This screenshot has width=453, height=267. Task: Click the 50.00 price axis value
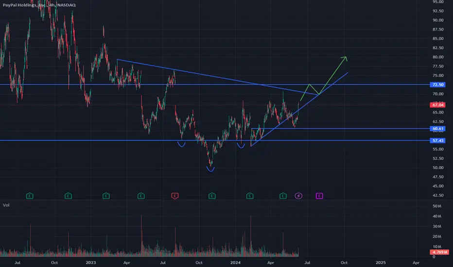point(437,167)
